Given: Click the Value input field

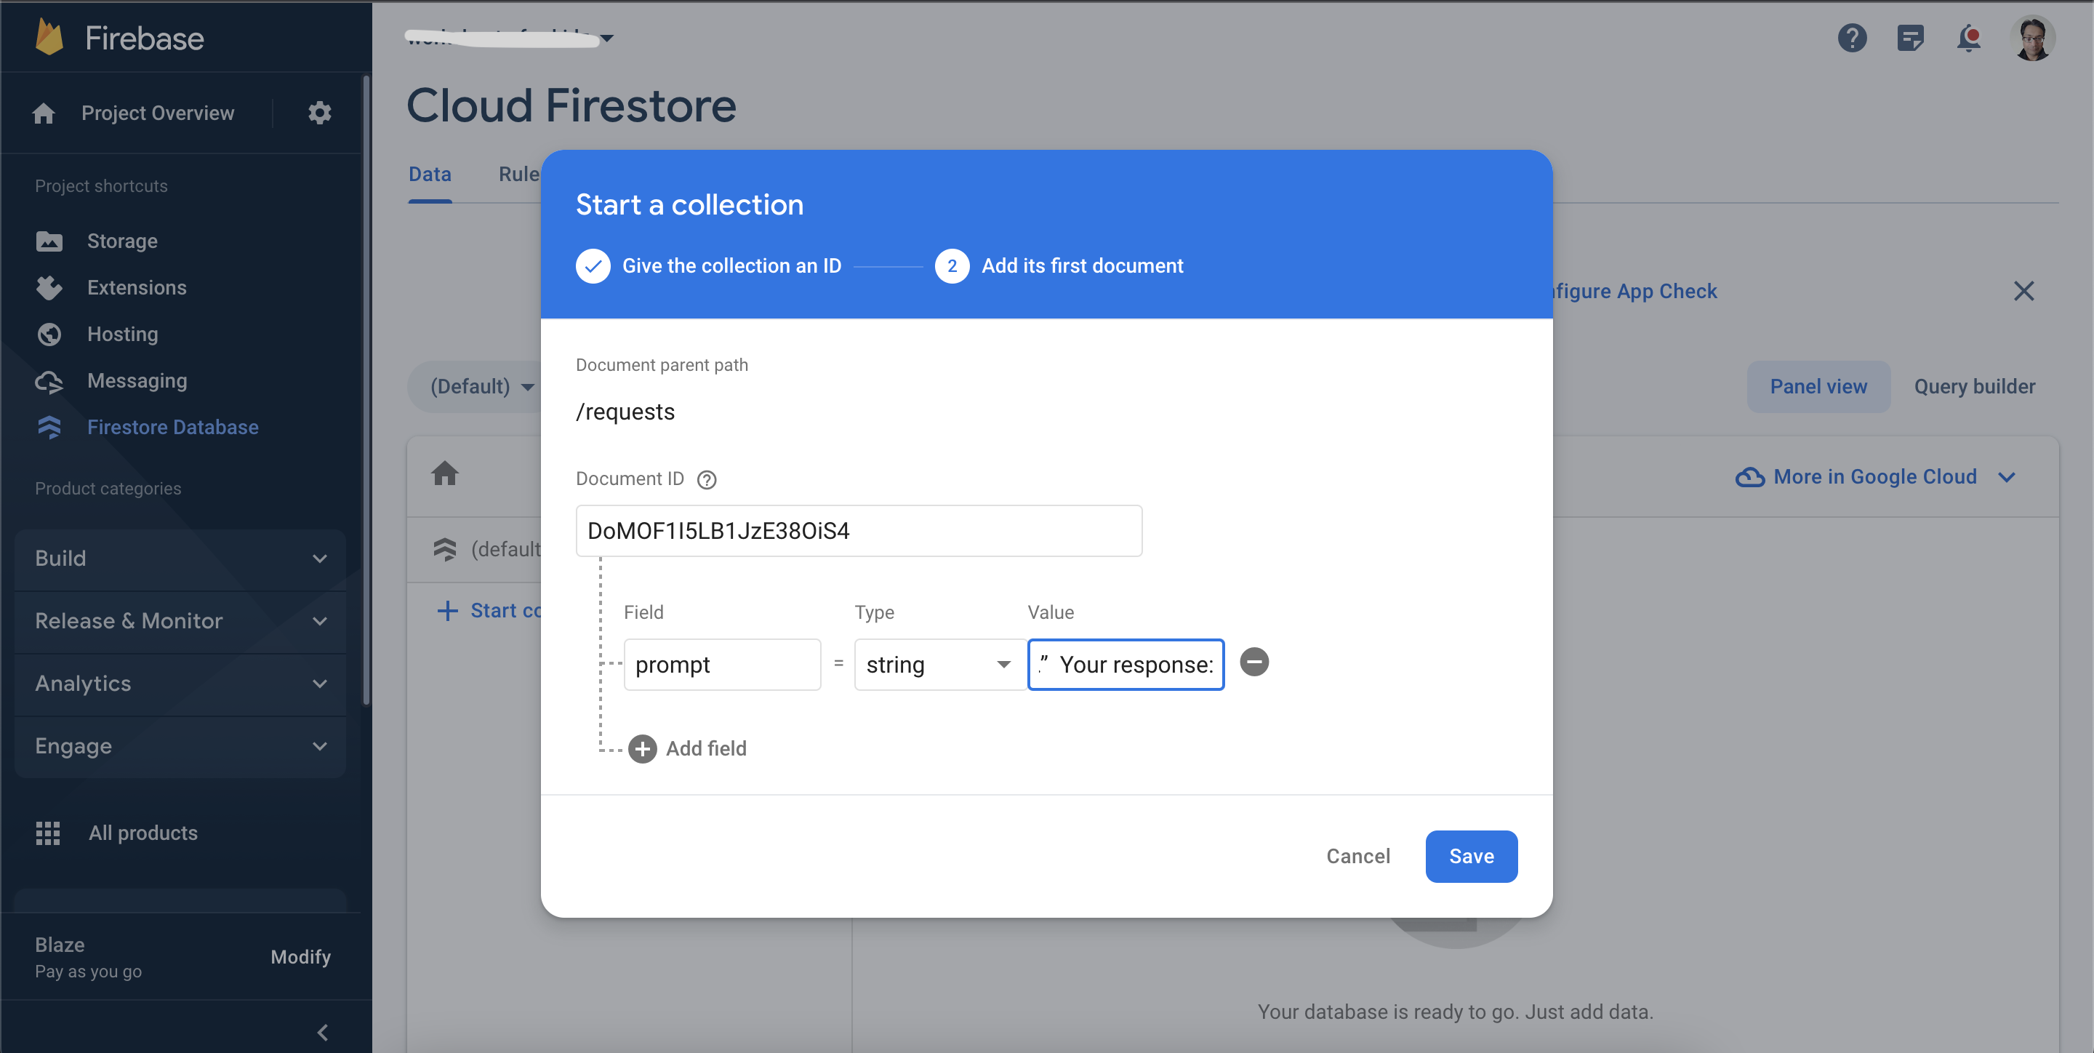Looking at the screenshot, I should point(1126,665).
